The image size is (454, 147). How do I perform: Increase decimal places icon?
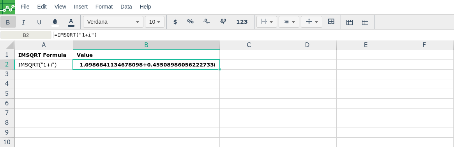click(x=223, y=22)
